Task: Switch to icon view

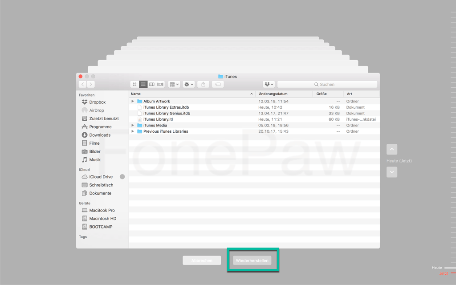Action: tap(134, 84)
